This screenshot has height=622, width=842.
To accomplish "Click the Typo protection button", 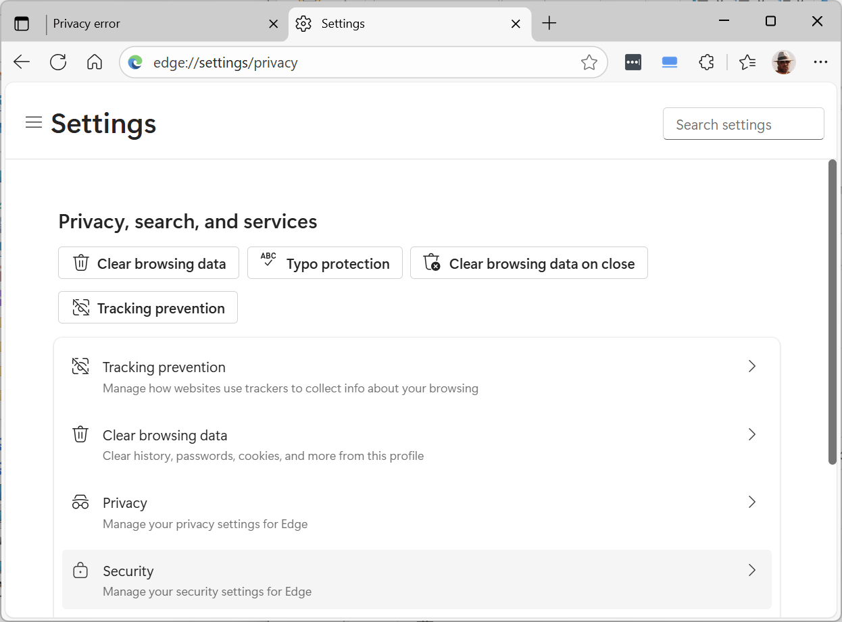I will (325, 263).
